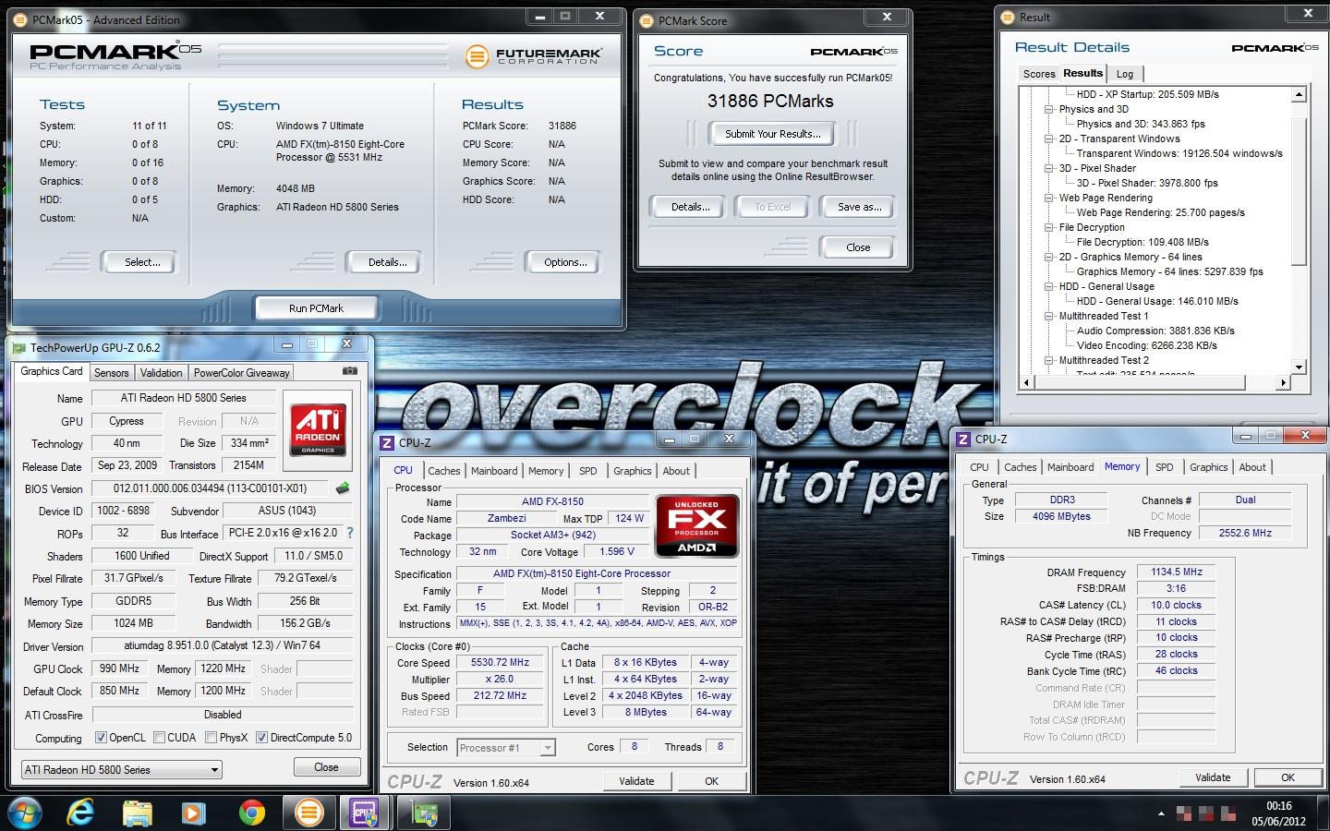Open Mainboard tab in CPU-Z processor window

click(x=494, y=471)
